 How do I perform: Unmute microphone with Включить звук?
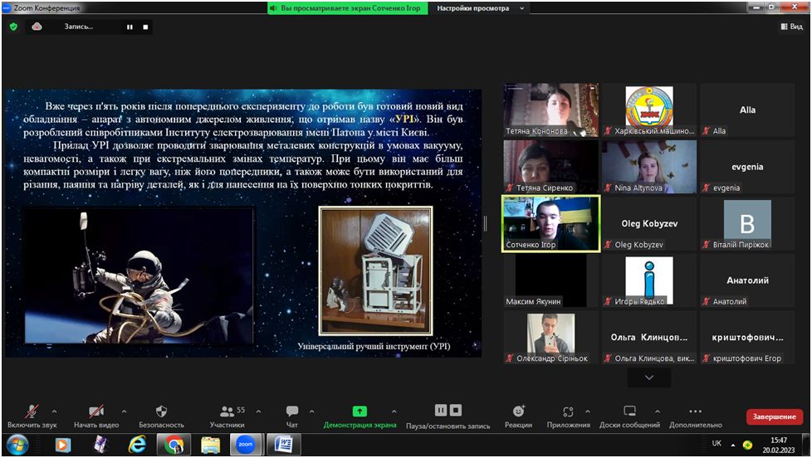tap(32, 416)
